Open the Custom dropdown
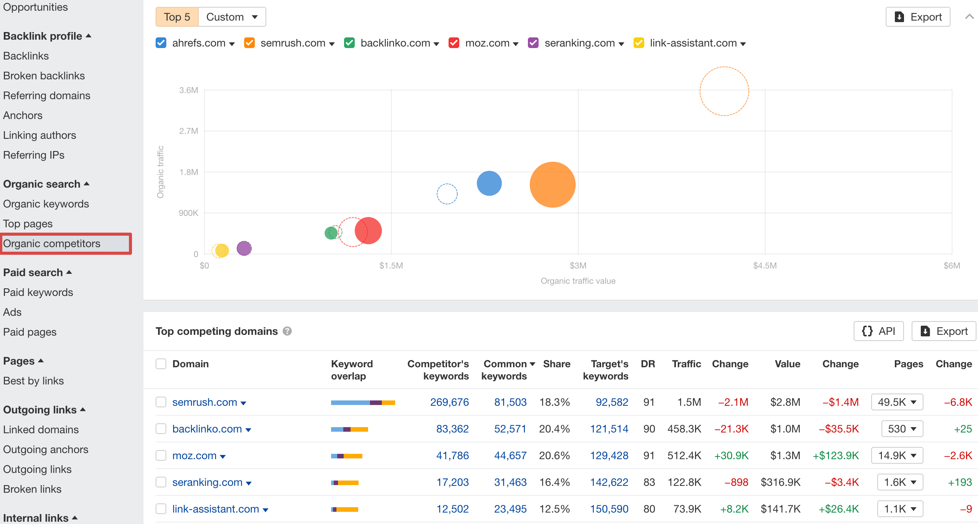The image size is (978, 524). click(232, 17)
